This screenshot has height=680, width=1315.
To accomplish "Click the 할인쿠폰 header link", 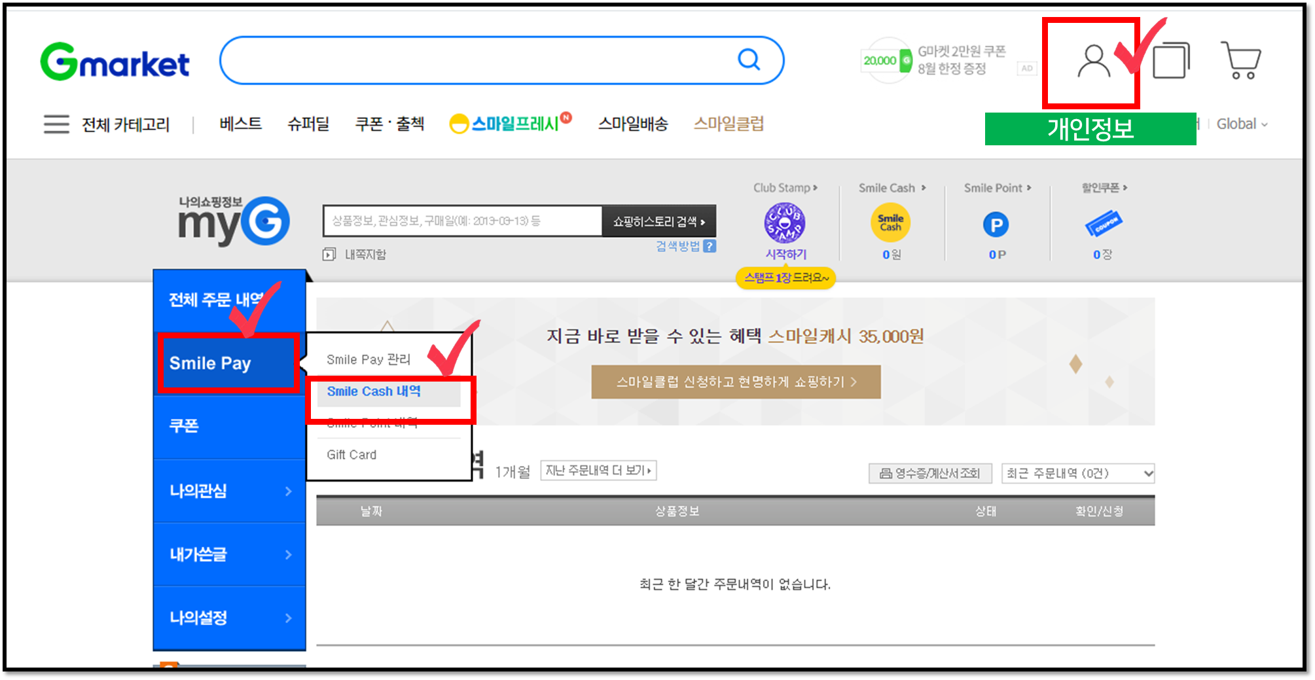I will pos(1104,188).
